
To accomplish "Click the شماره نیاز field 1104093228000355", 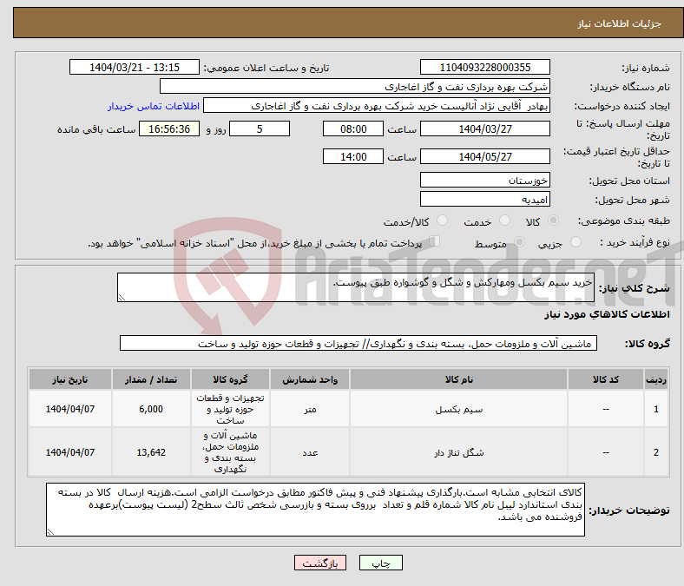I will pyautogui.click(x=485, y=67).
